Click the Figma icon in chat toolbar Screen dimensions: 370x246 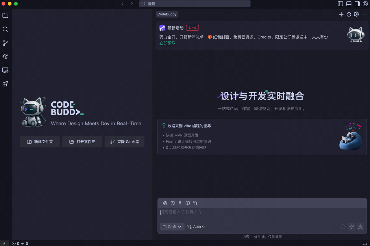pyautogui.click(x=180, y=203)
